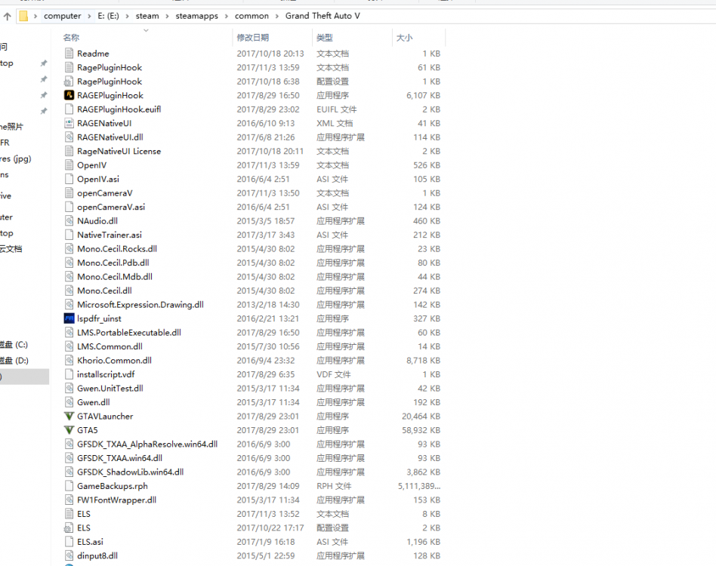Expand the chevron after 'steamapps' in the path
This screenshot has height=566, width=716.
tap(227, 16)
